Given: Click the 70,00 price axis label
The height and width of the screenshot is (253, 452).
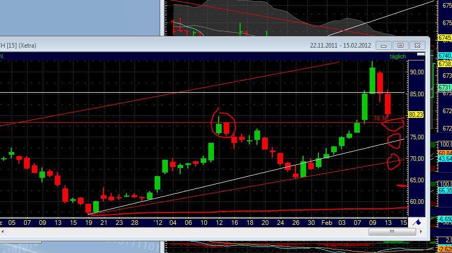Looking at the screenshot, I should coord(417,159).
